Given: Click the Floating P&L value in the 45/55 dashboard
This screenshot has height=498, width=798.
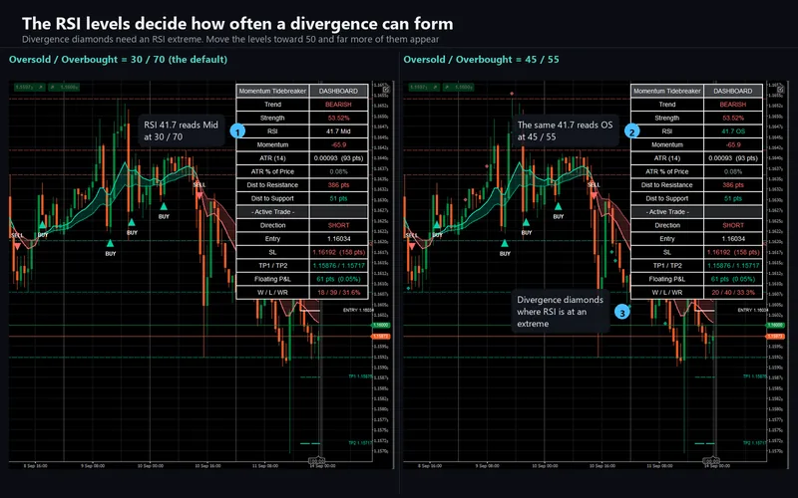Looking at the screenshot, I should tap(733, 279).
